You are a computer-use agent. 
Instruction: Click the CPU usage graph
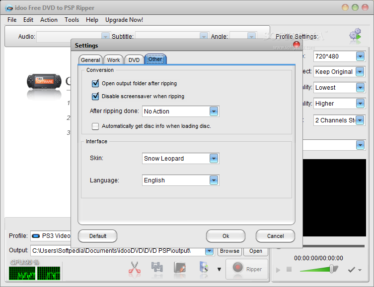pos(35,273)
